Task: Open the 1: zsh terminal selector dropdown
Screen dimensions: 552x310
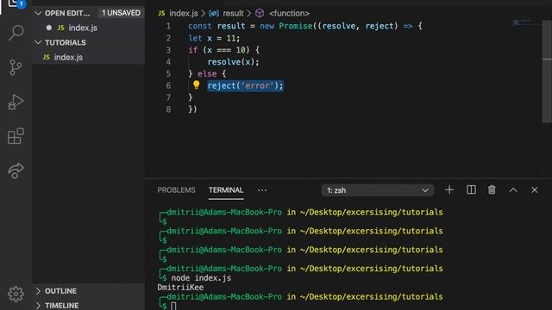Action: 377,190
